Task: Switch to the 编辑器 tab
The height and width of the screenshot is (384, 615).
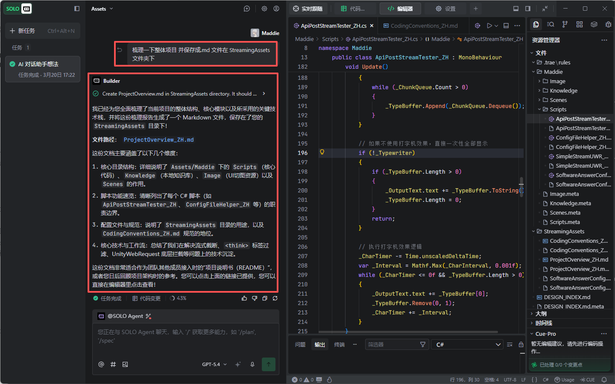Action: 400,9
